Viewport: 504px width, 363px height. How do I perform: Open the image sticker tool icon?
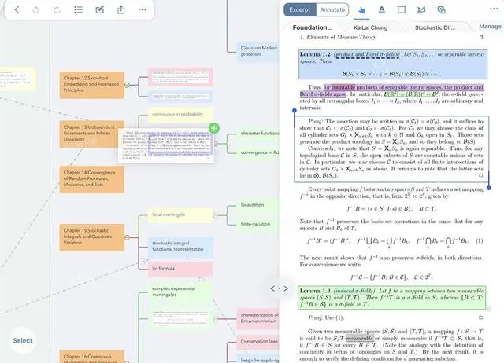441,10
